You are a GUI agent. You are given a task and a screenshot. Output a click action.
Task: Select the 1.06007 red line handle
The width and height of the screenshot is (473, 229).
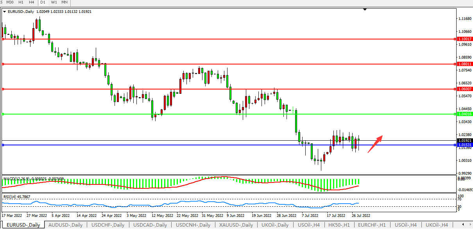click(3, 89)
